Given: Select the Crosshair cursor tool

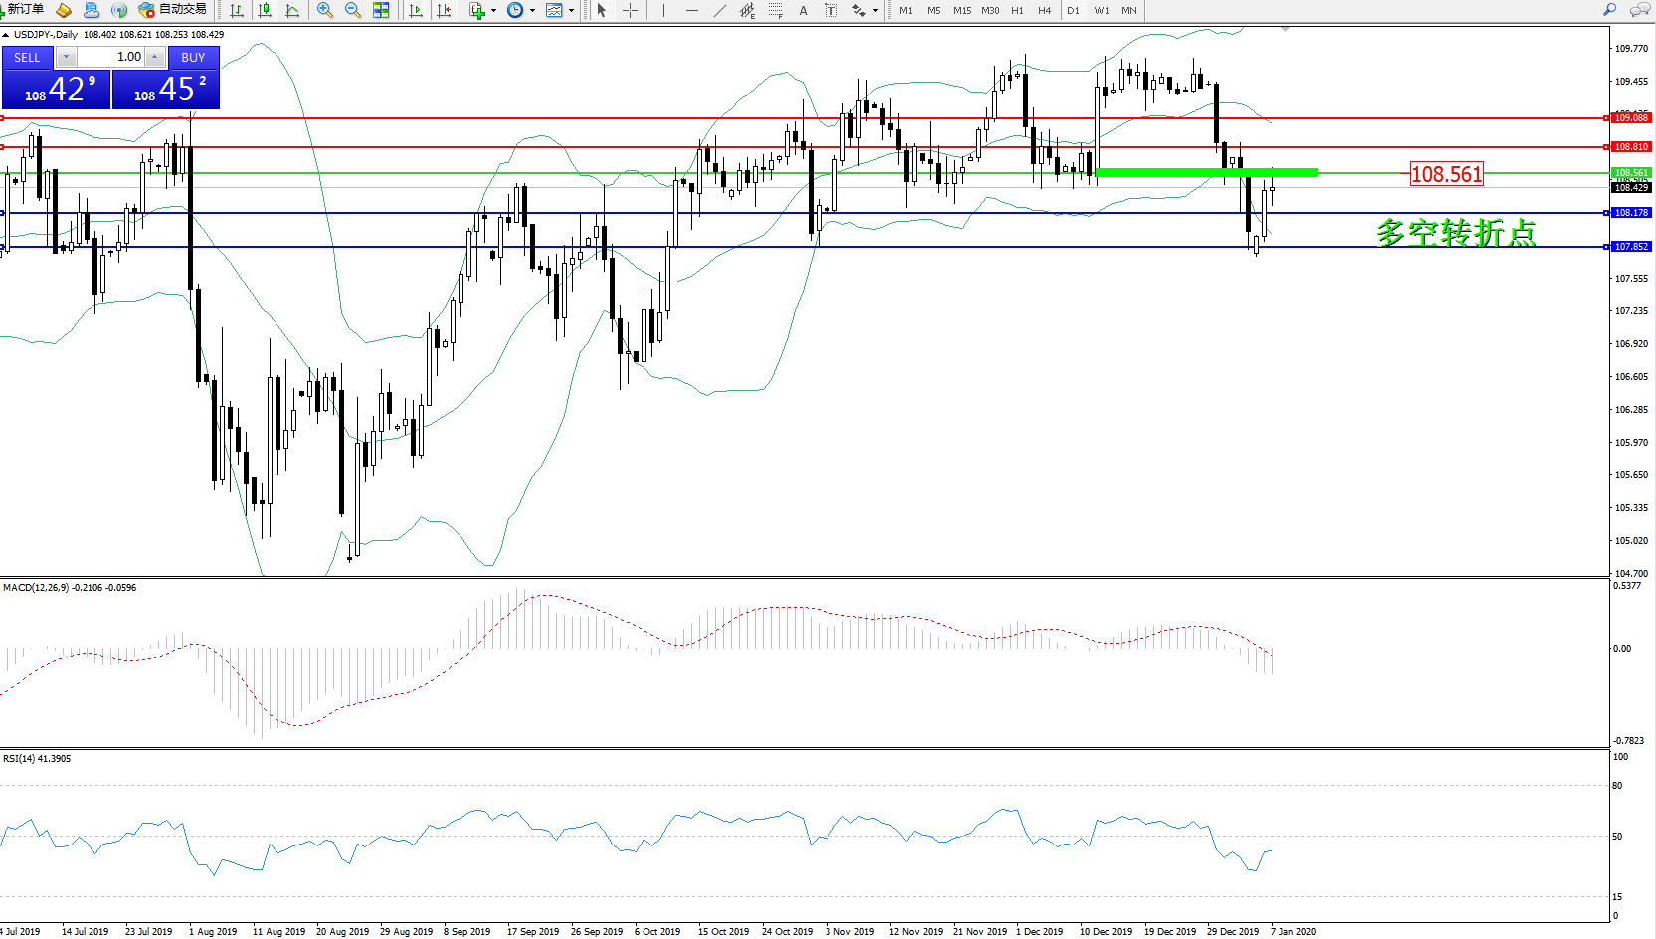Looking at the screenshot, I should click(630, 10).
